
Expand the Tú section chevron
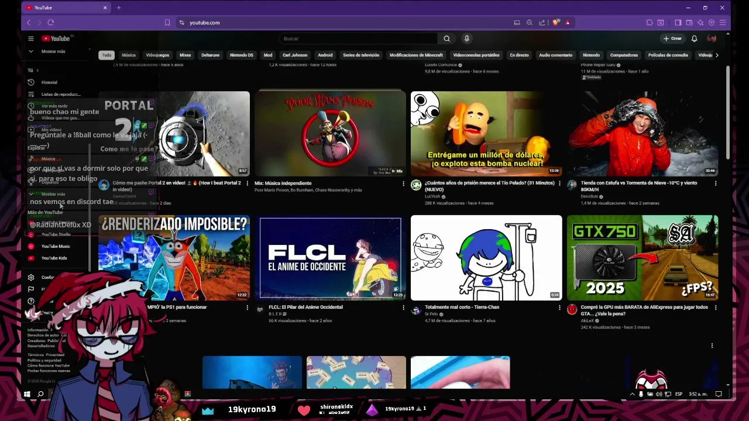tap(37, 70)
